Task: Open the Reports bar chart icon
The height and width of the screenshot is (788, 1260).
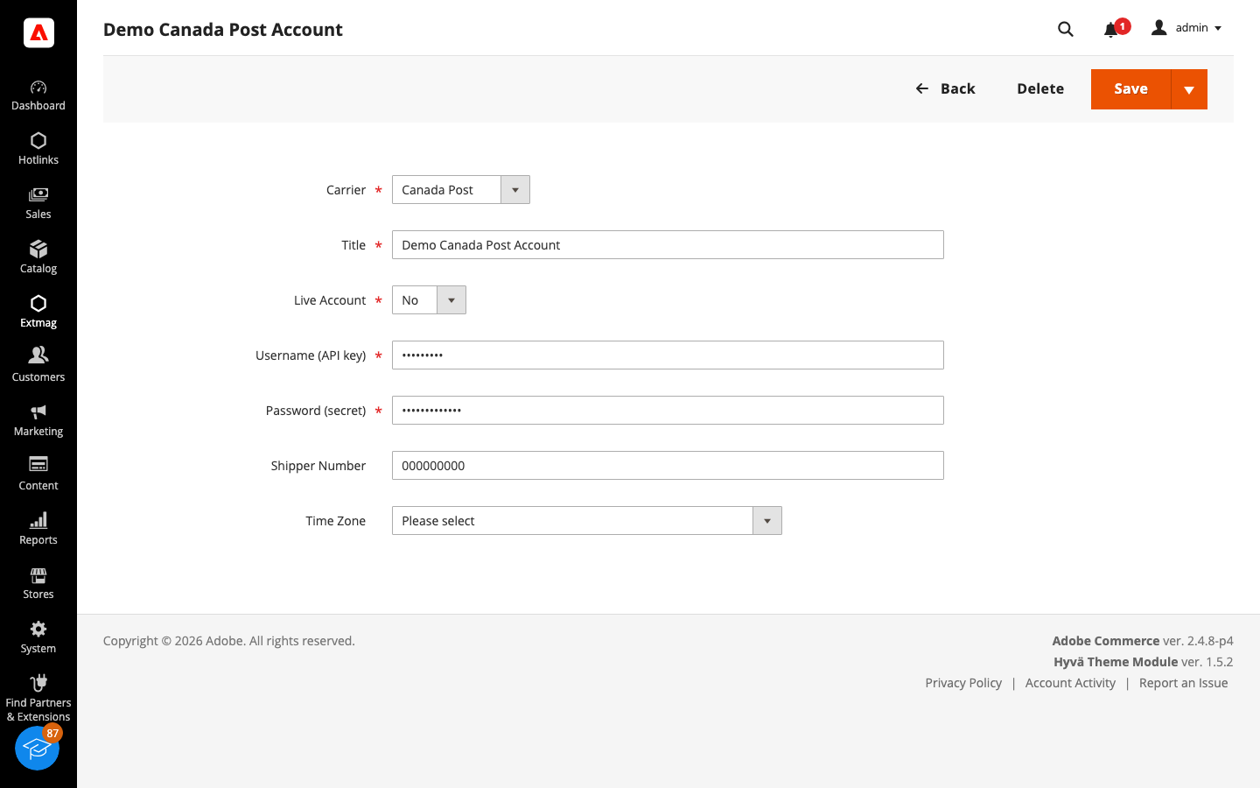Action: tap(38, 520)
